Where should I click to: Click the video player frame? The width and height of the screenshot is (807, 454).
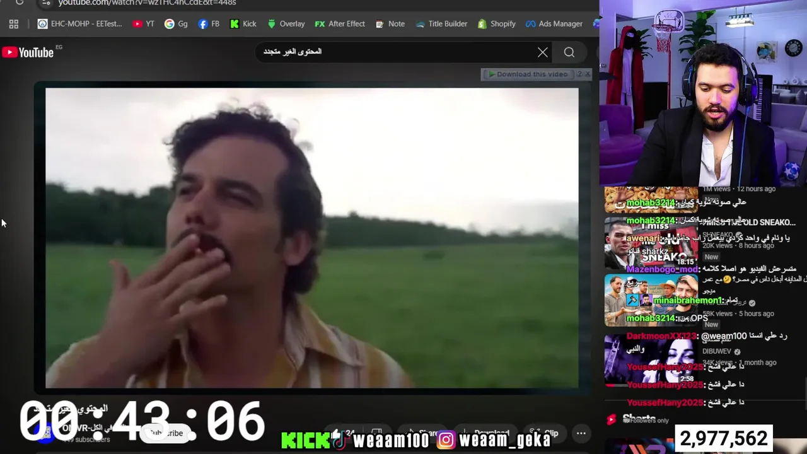(311, 238)
